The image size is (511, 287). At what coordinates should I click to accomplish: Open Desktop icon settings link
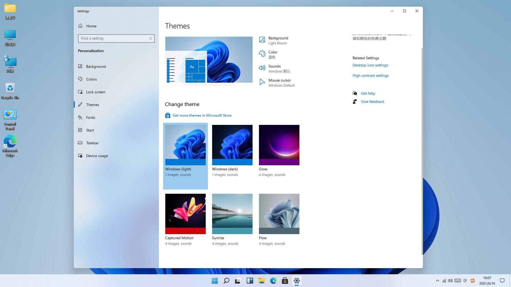coord(370,65)
